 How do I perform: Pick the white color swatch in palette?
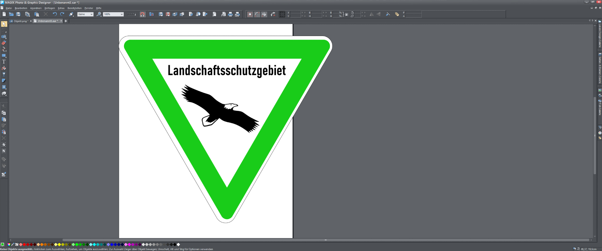[x=178, y=244]
